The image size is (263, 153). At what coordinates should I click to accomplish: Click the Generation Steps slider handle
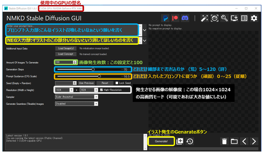pos(93,69)
